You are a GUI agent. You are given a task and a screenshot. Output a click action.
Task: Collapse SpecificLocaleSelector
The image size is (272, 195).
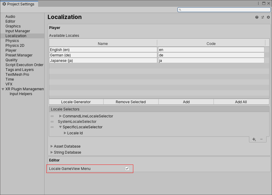pyautogui.click(x=60, y=127)
